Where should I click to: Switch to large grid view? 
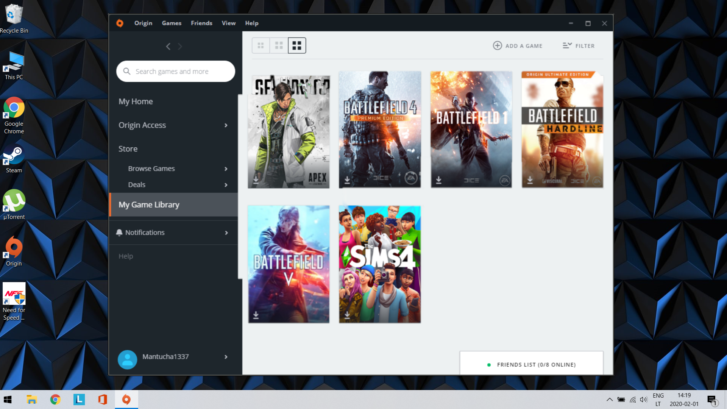297,45
